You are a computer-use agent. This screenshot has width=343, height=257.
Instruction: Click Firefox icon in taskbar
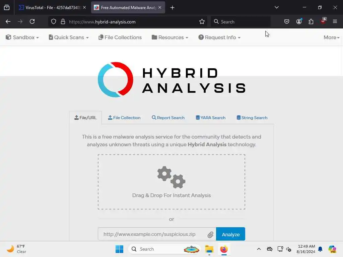click(224, 249)
